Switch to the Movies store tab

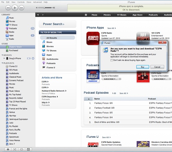tap(107, 15)
